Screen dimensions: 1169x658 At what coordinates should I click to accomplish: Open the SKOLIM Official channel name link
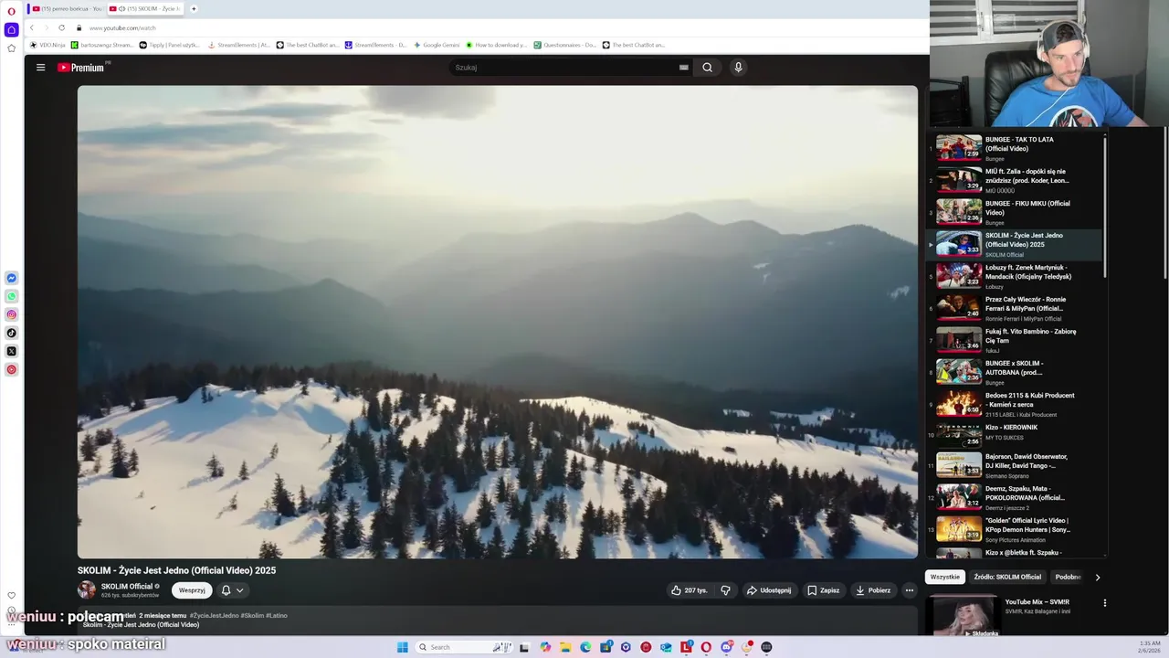pos(127,587)
